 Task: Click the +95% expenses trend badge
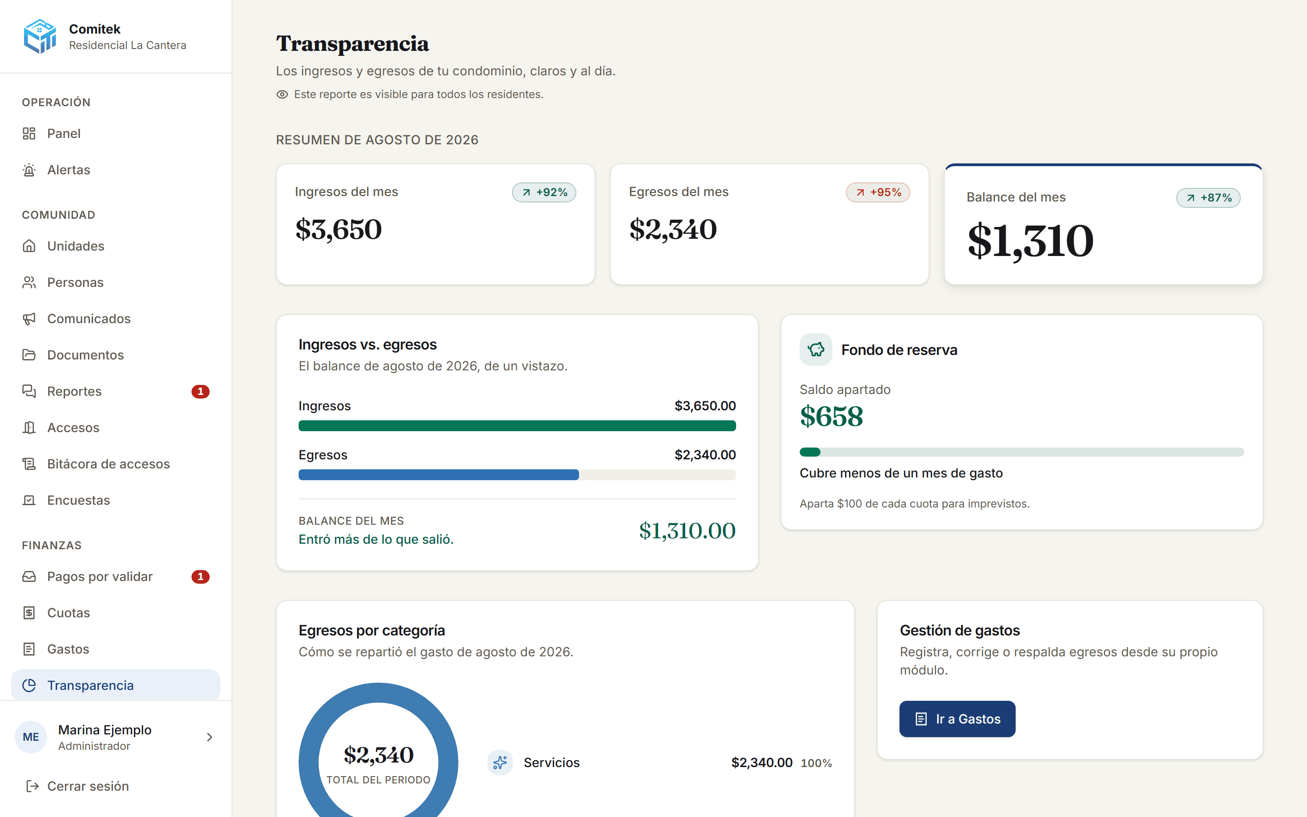click(878, 192)
